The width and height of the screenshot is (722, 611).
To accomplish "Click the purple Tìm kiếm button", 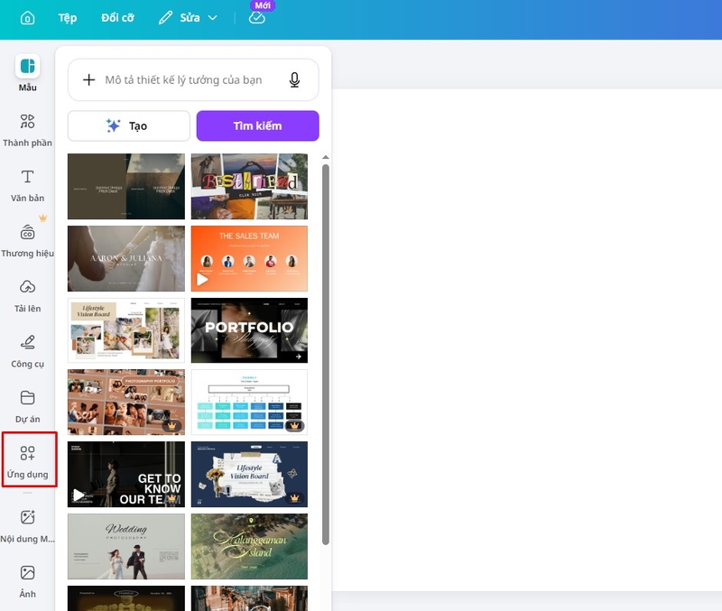I will [x=257, y=125].
